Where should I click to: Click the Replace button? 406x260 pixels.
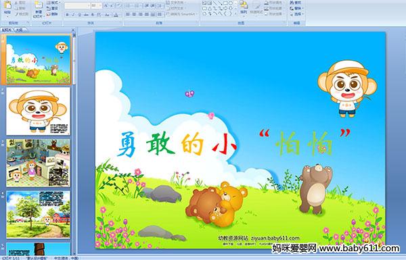pos(296,8)
